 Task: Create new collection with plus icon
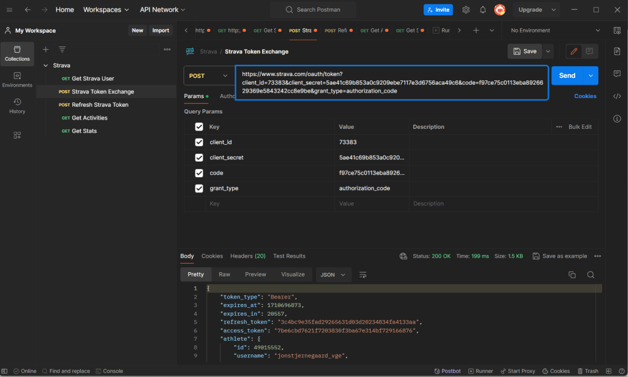[x=45, y=49]
